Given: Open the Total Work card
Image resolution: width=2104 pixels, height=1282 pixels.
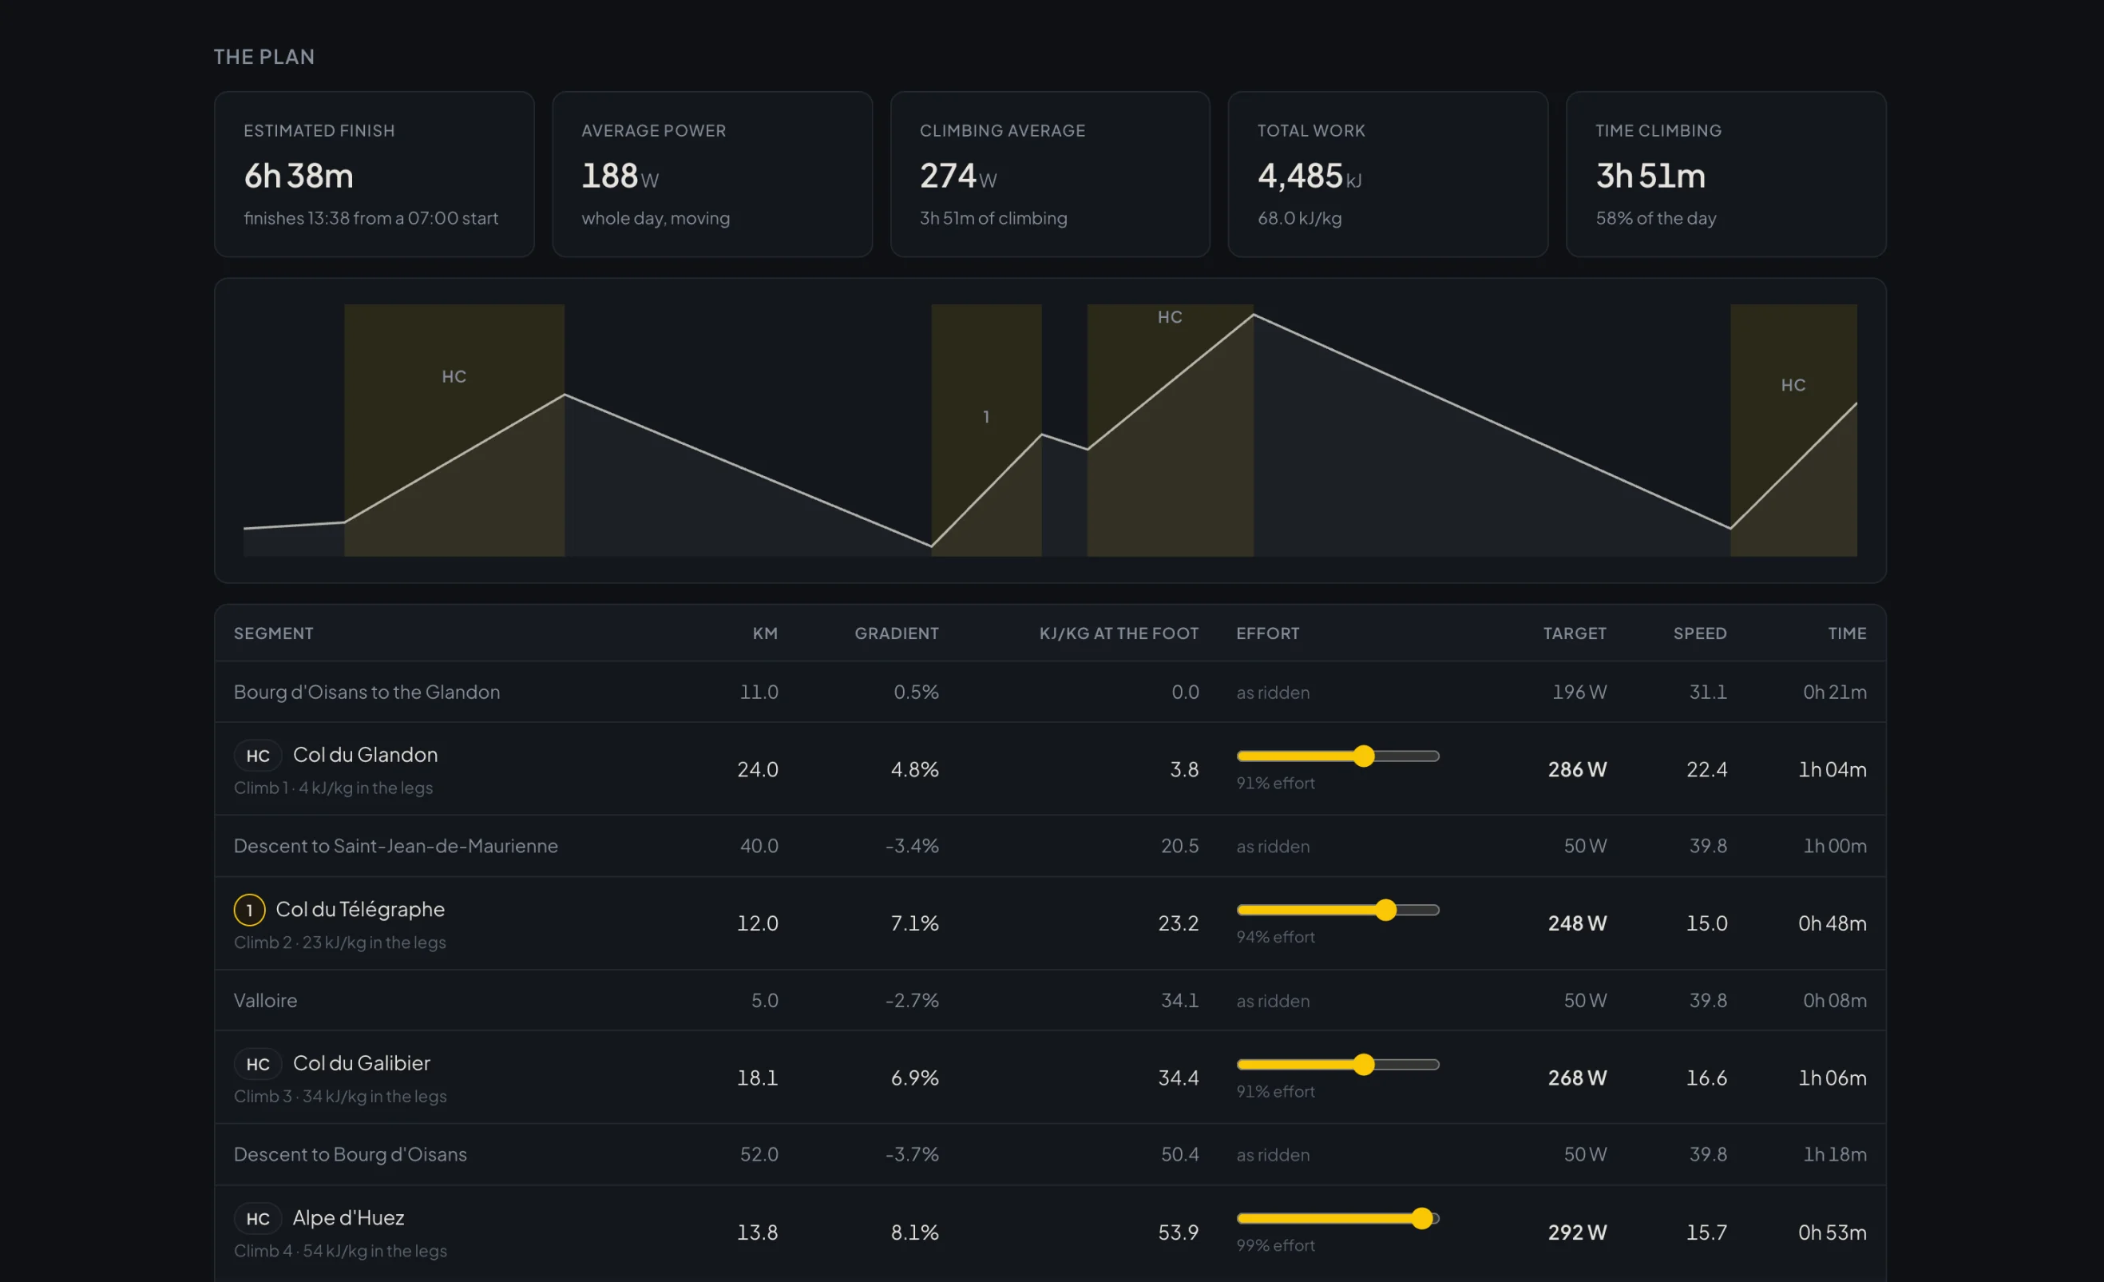Looking at the screenshot, I should pos(1388,174).
